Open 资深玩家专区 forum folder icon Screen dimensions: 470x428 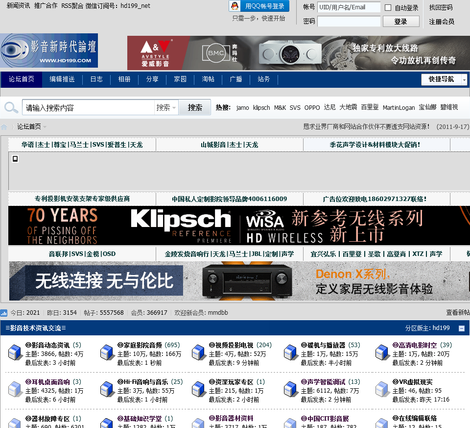(x=199, y=389)
